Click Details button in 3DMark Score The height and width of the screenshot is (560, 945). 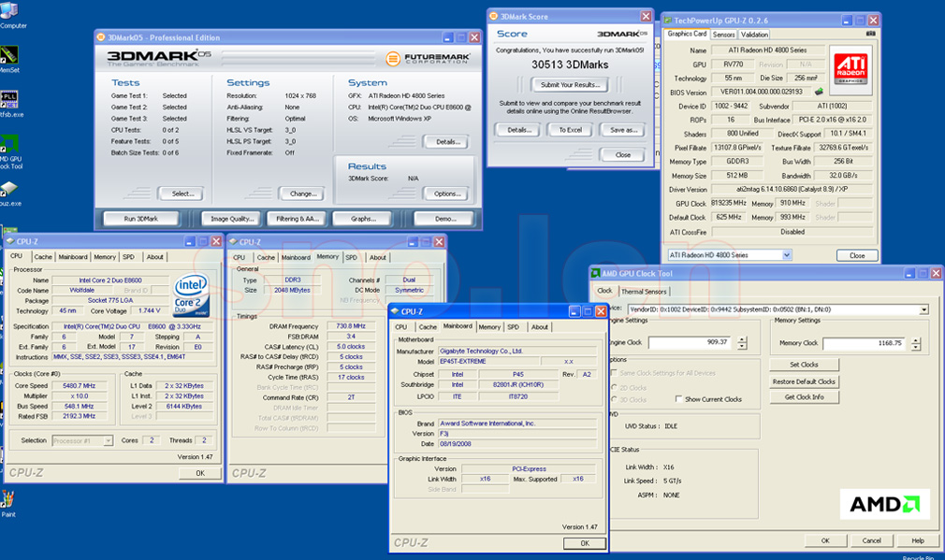pos(517,129)
